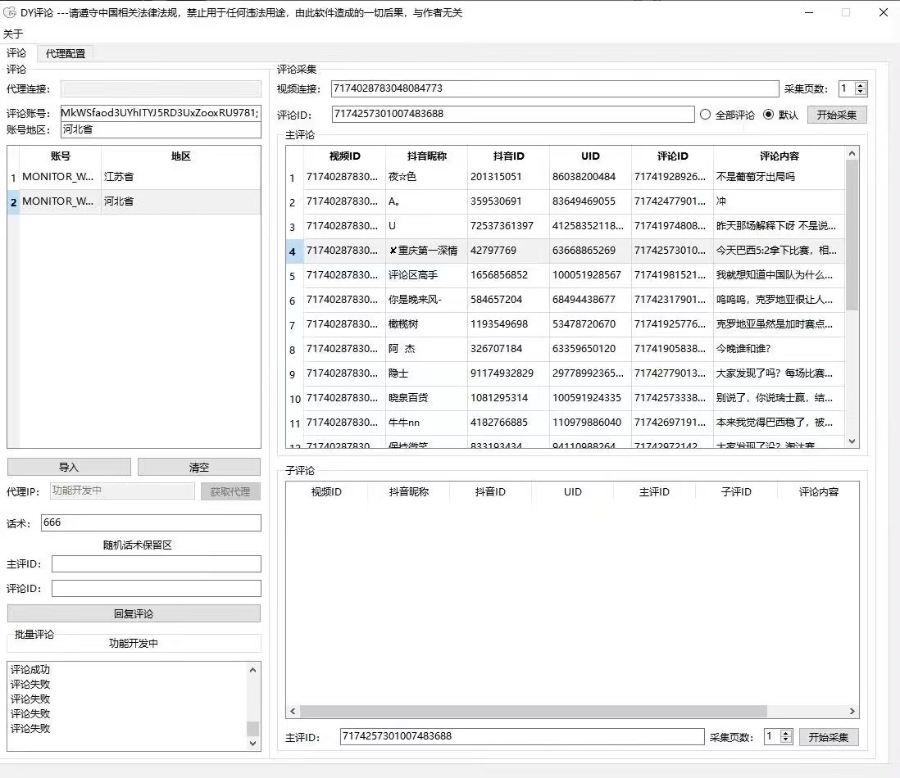Click the 评论账号 input field
Screen dimensions: 900x778
(x=161, y=113)
